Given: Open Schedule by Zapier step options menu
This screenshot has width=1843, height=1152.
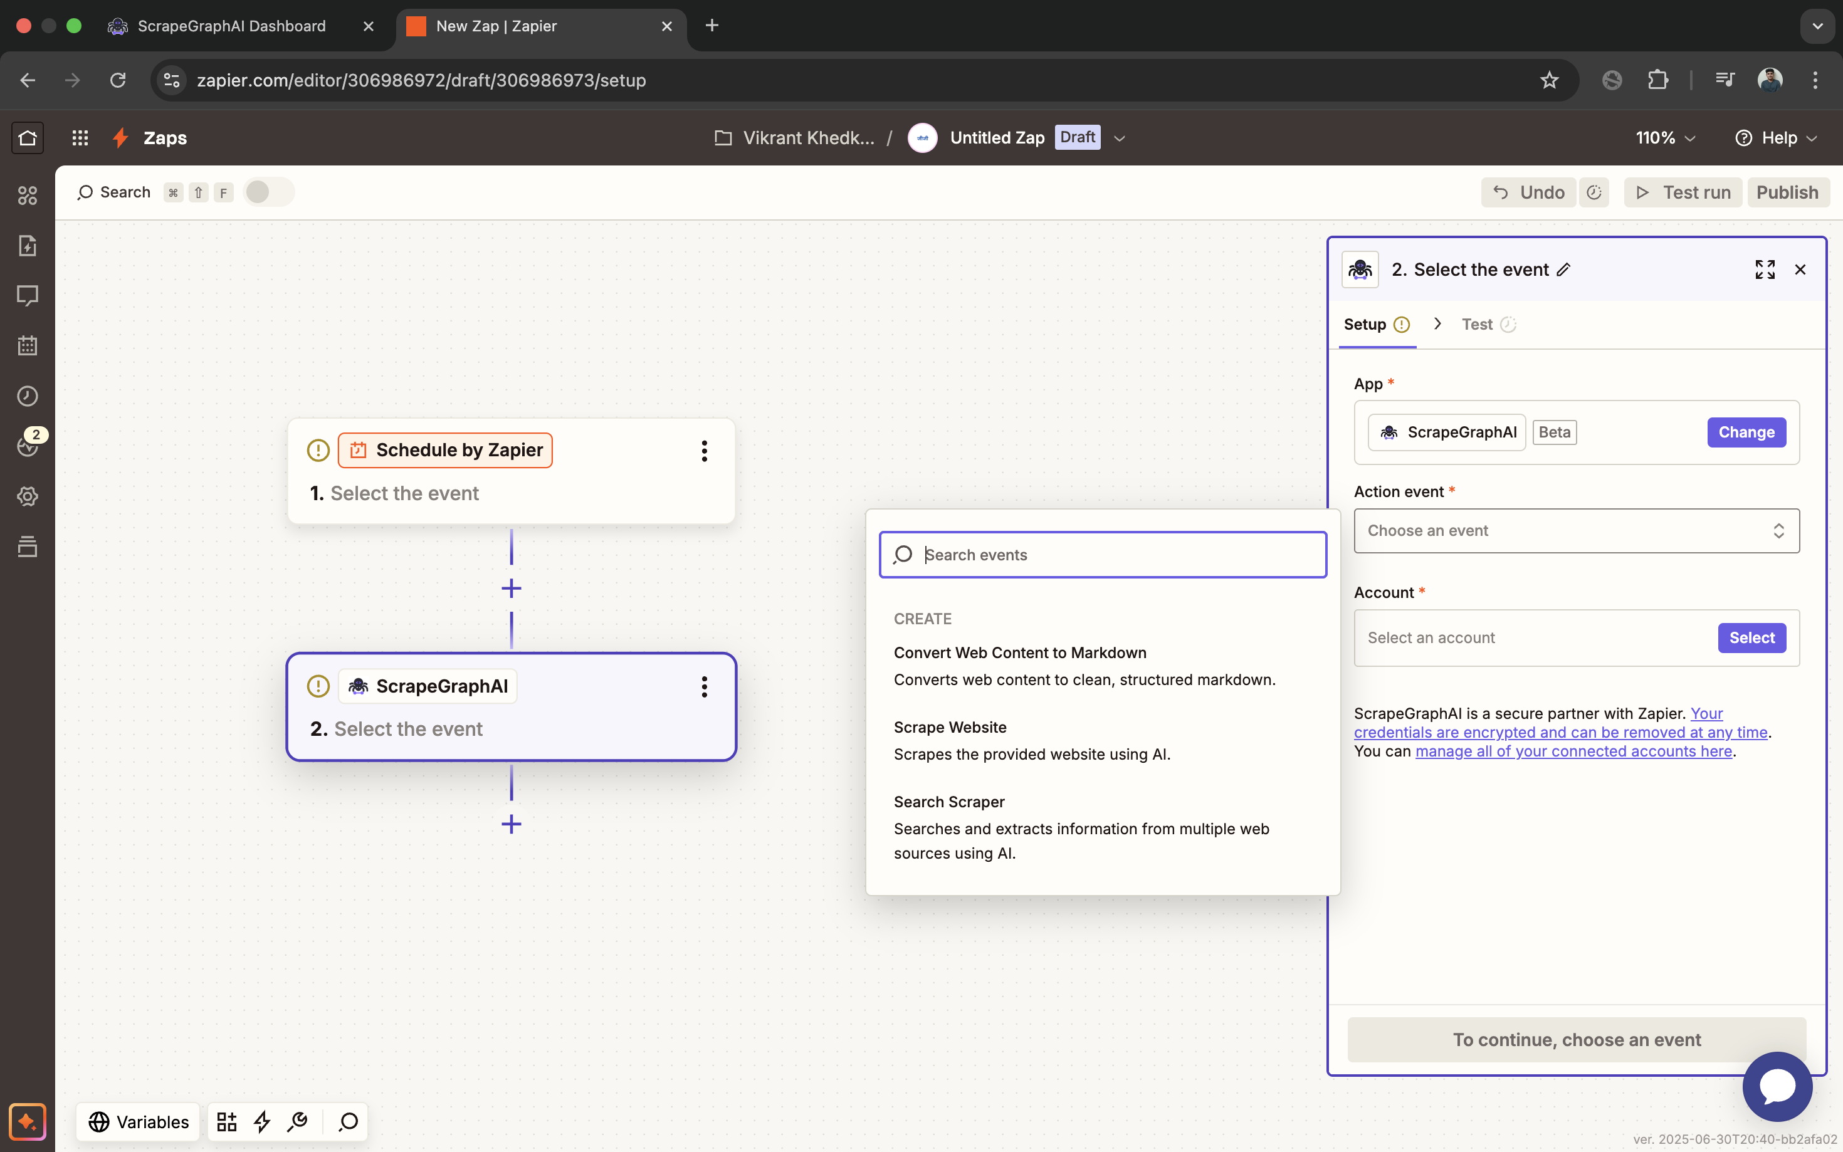Looking at the screenshot, I should [704, 450].
